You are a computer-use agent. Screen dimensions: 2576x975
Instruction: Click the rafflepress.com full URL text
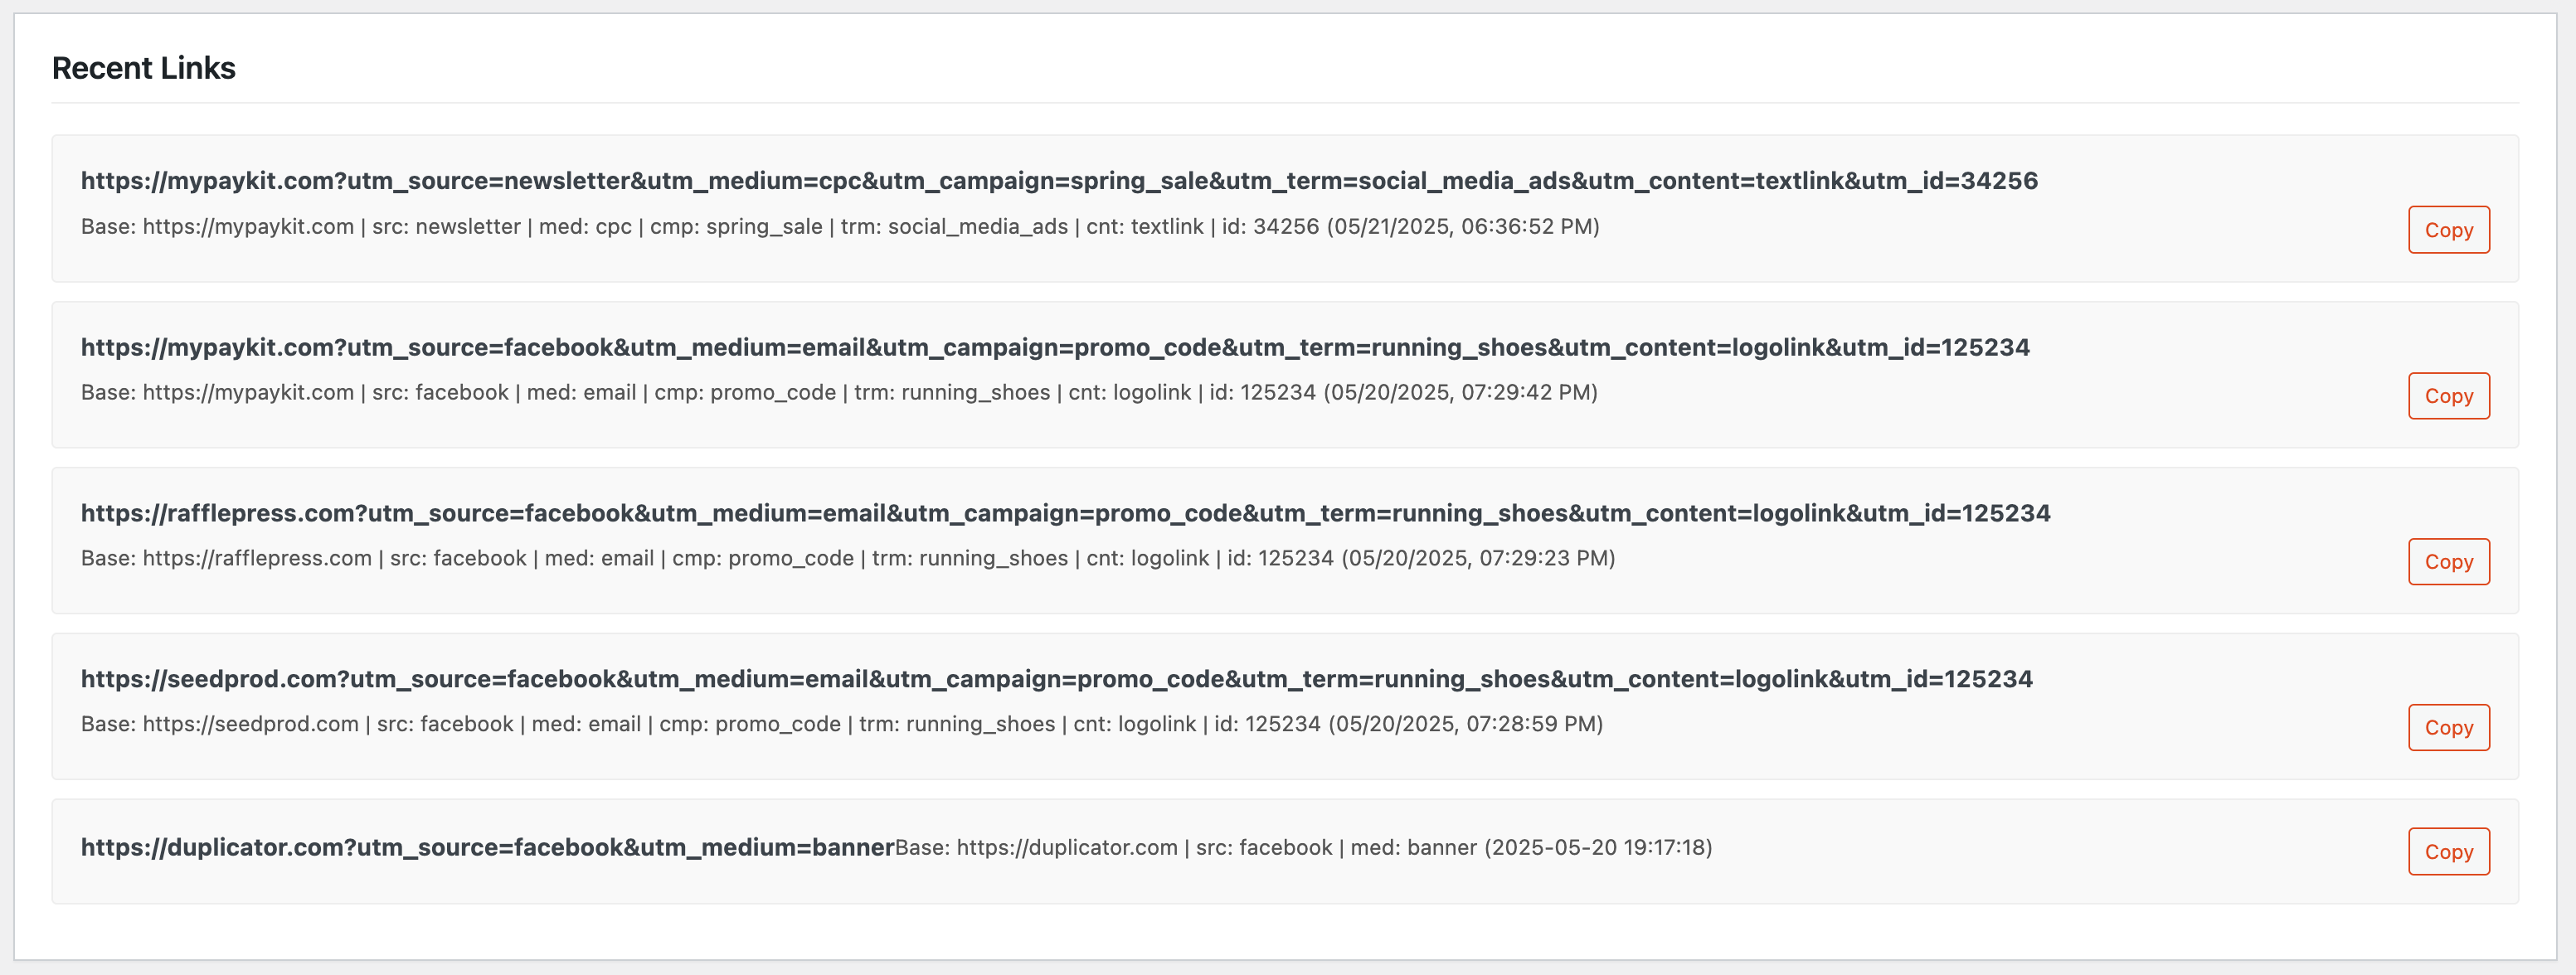[x=1066, y=513]
